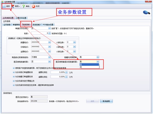
Task: Increase the 税率 spinner value
Action: 49,33
